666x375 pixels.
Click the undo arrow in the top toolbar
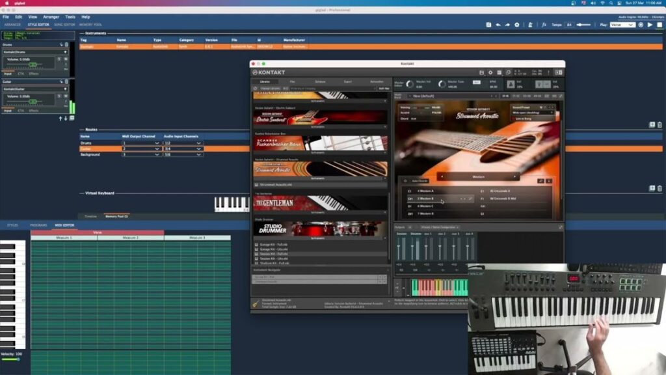pos(498,24)
